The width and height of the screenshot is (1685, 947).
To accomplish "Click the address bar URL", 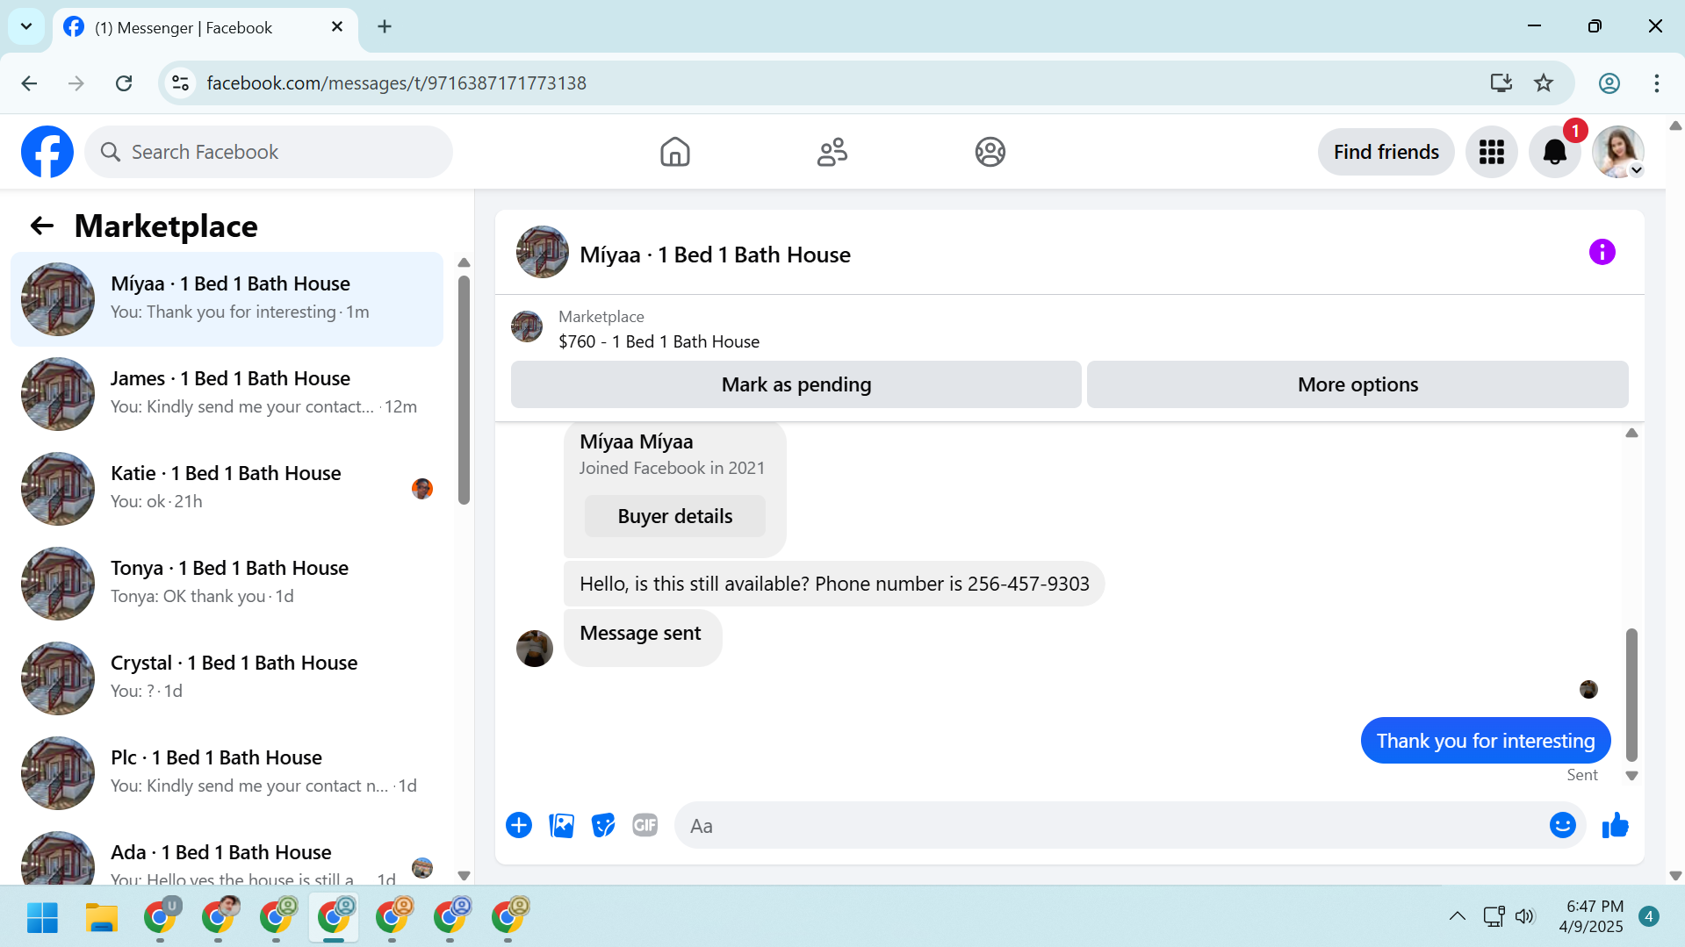I will coord(396,83).
